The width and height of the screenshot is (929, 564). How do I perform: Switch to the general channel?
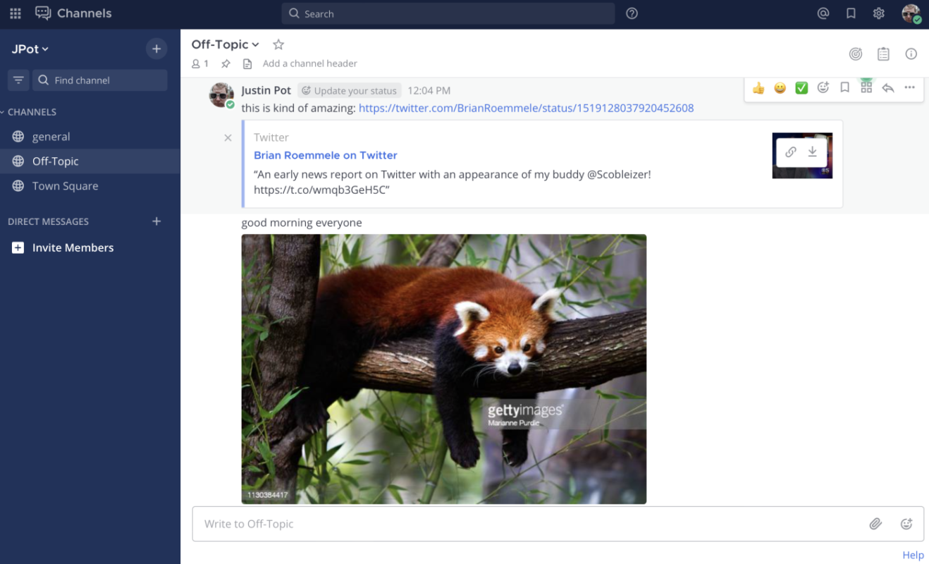51,137
